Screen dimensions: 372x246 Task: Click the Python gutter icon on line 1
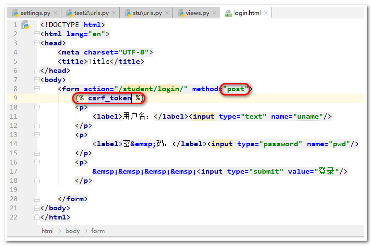click(x=26, y=25)
